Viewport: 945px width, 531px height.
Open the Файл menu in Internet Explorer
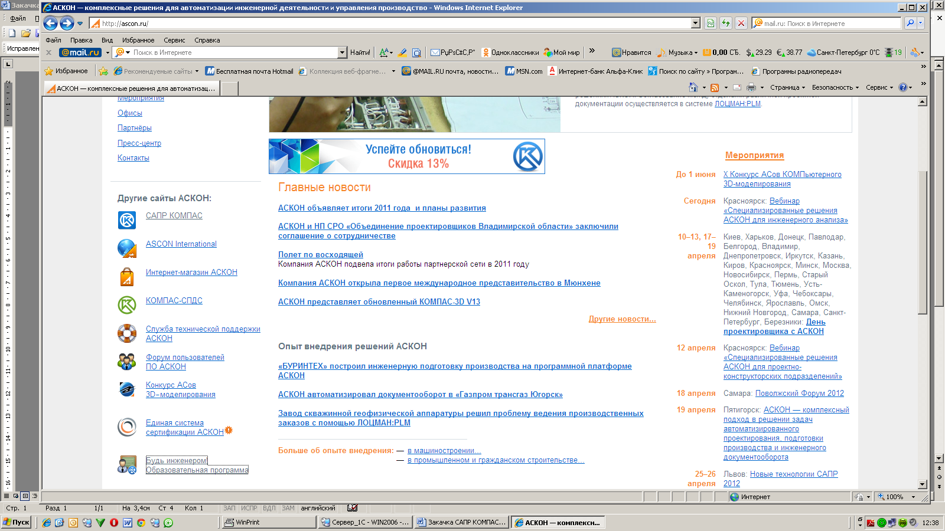tap(54, 40)
